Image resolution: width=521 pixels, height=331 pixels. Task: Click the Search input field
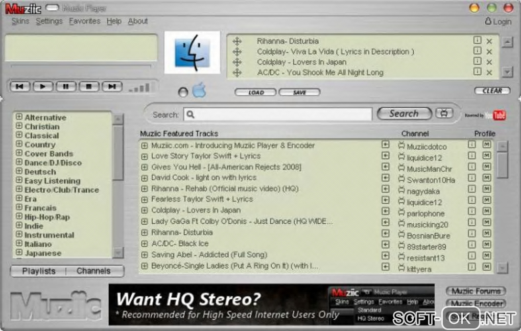[278, 114]
